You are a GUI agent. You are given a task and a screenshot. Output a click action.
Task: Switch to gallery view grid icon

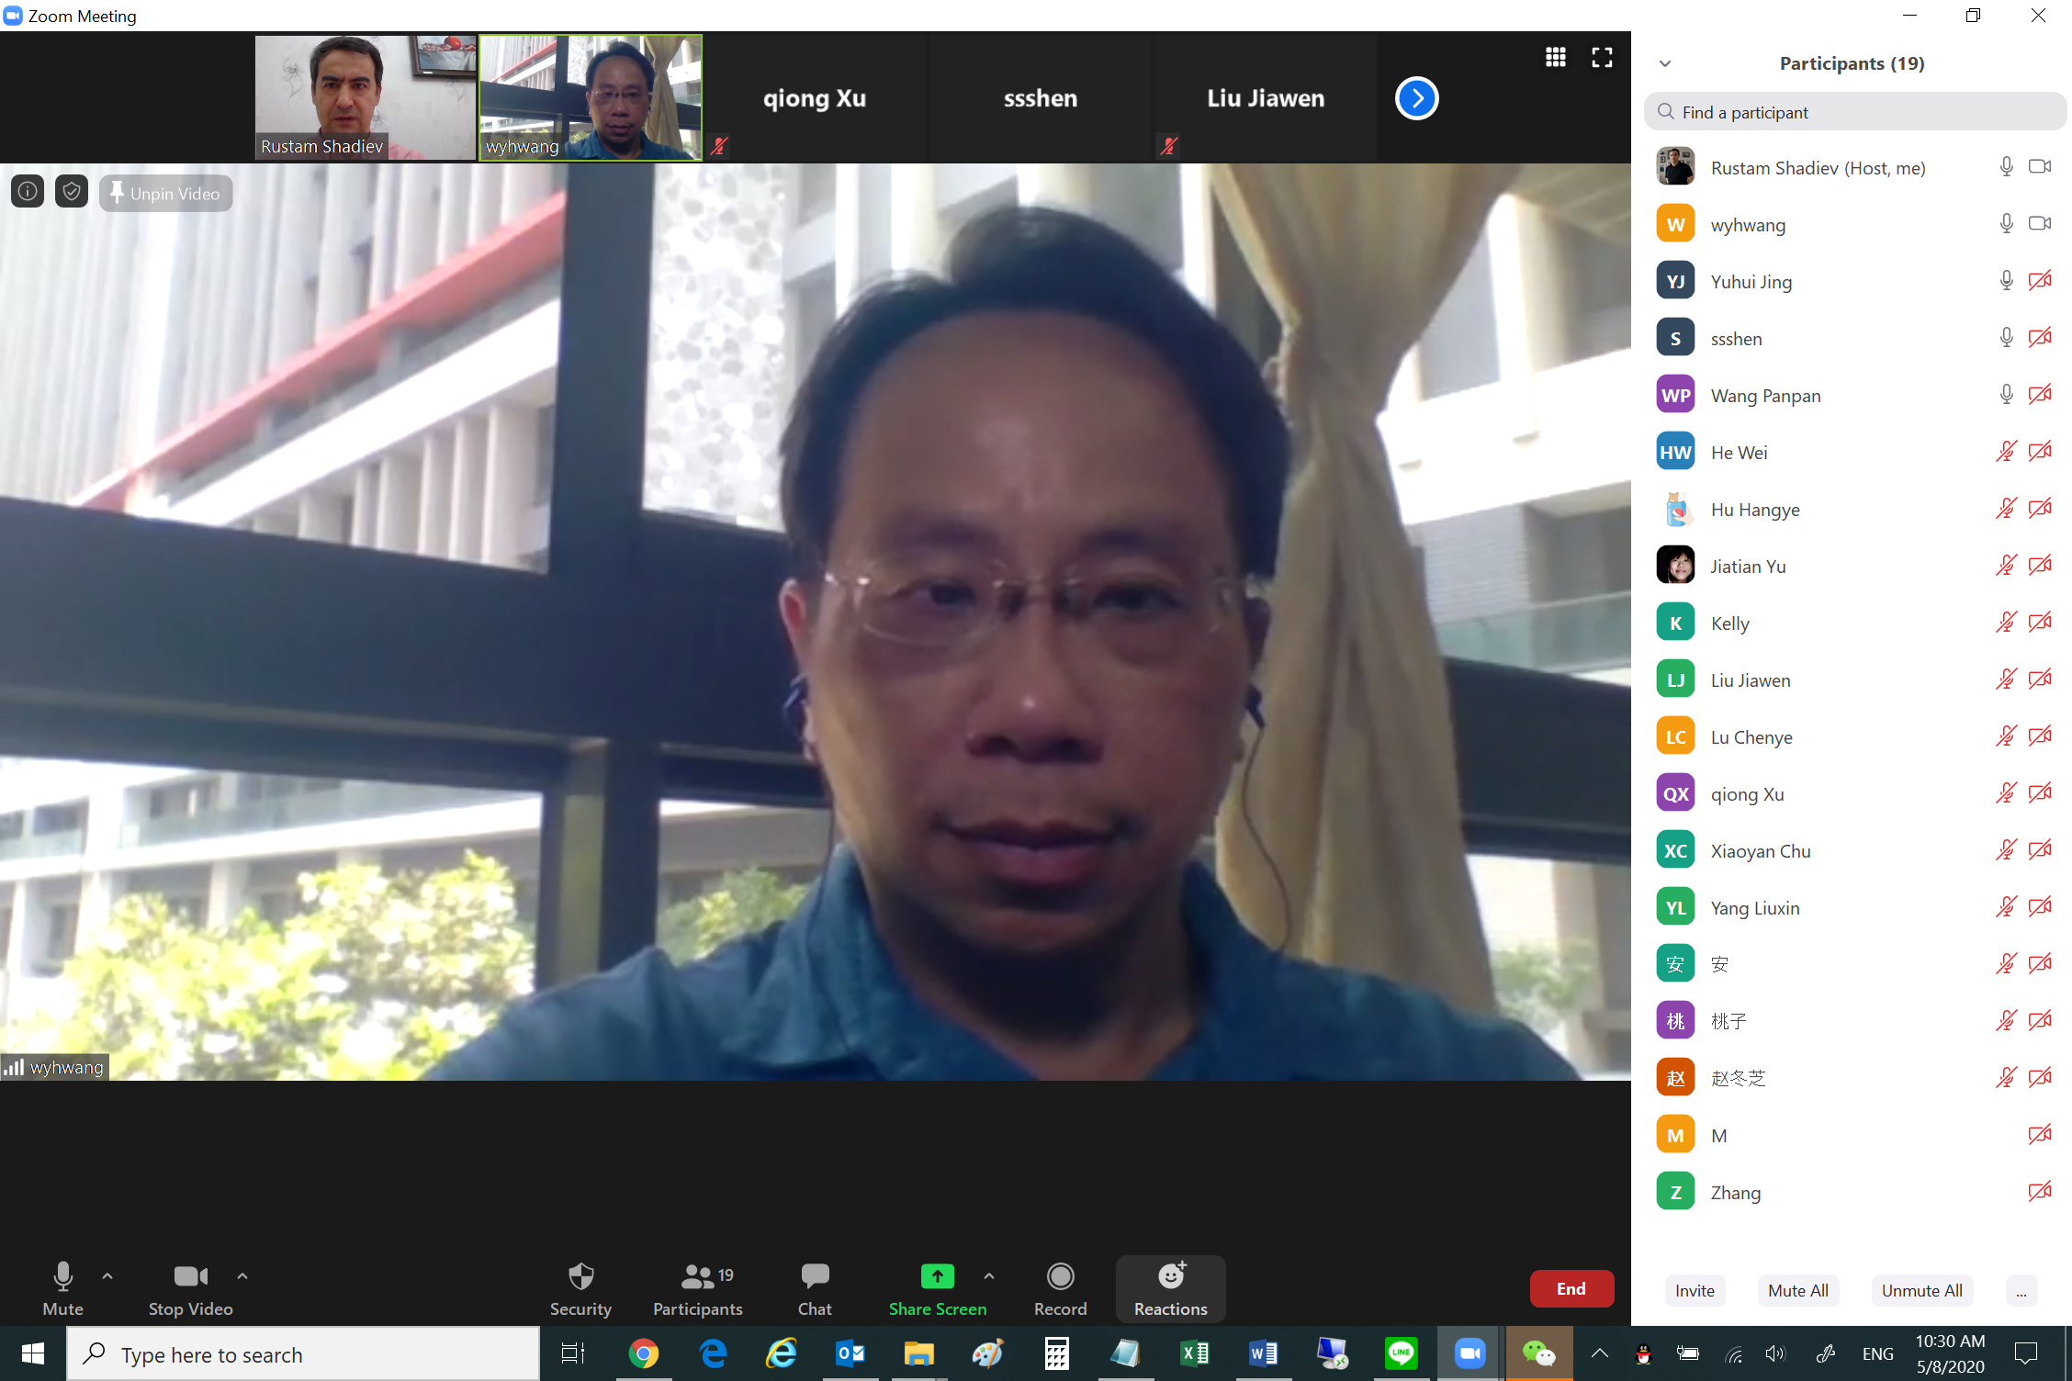(1555, 58)
